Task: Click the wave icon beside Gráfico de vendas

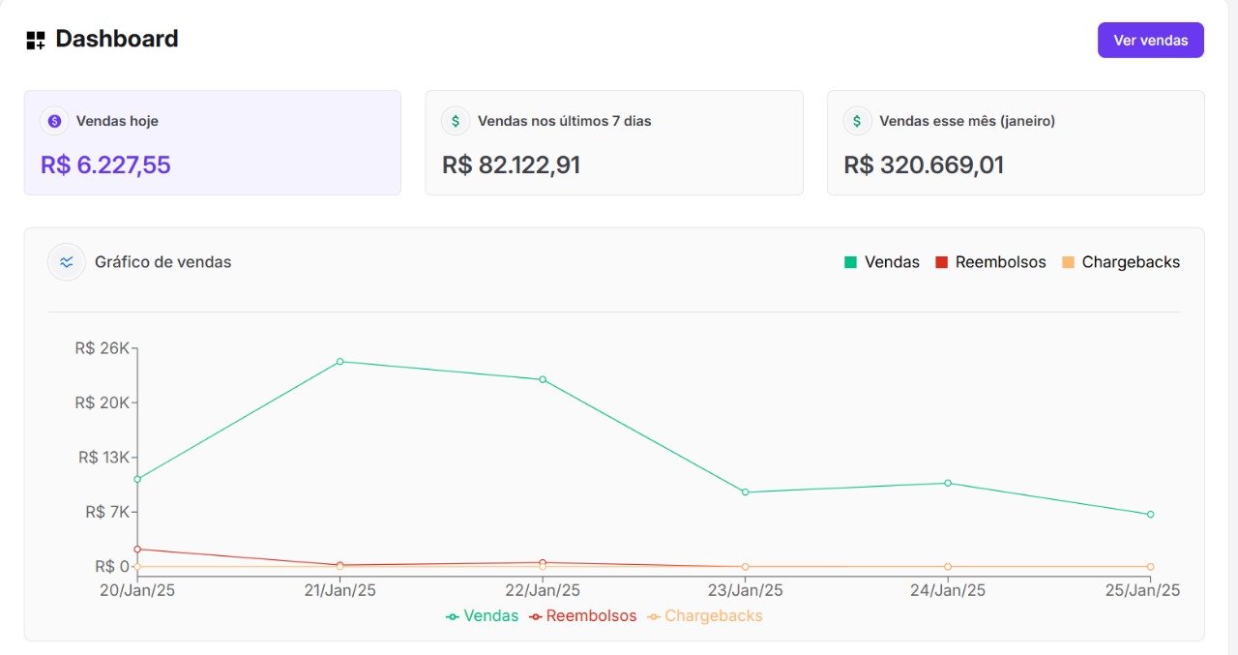Action: 67,262
